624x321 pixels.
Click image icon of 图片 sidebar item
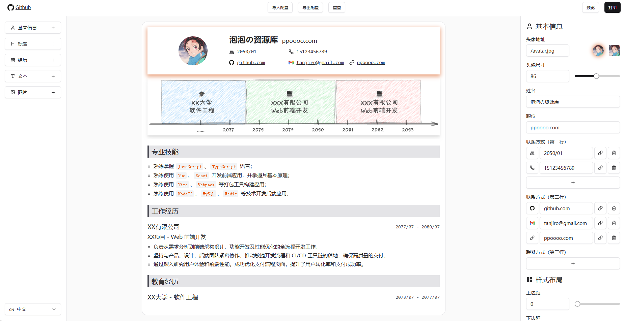13,92
